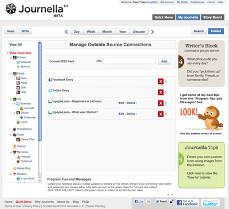Switch to the Story Board tab
This screenshot has width=229, height=209.
click(x=212, y=17)
